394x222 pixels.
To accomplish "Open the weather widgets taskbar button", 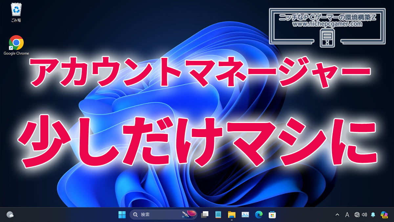I will (x=10, y=215).
